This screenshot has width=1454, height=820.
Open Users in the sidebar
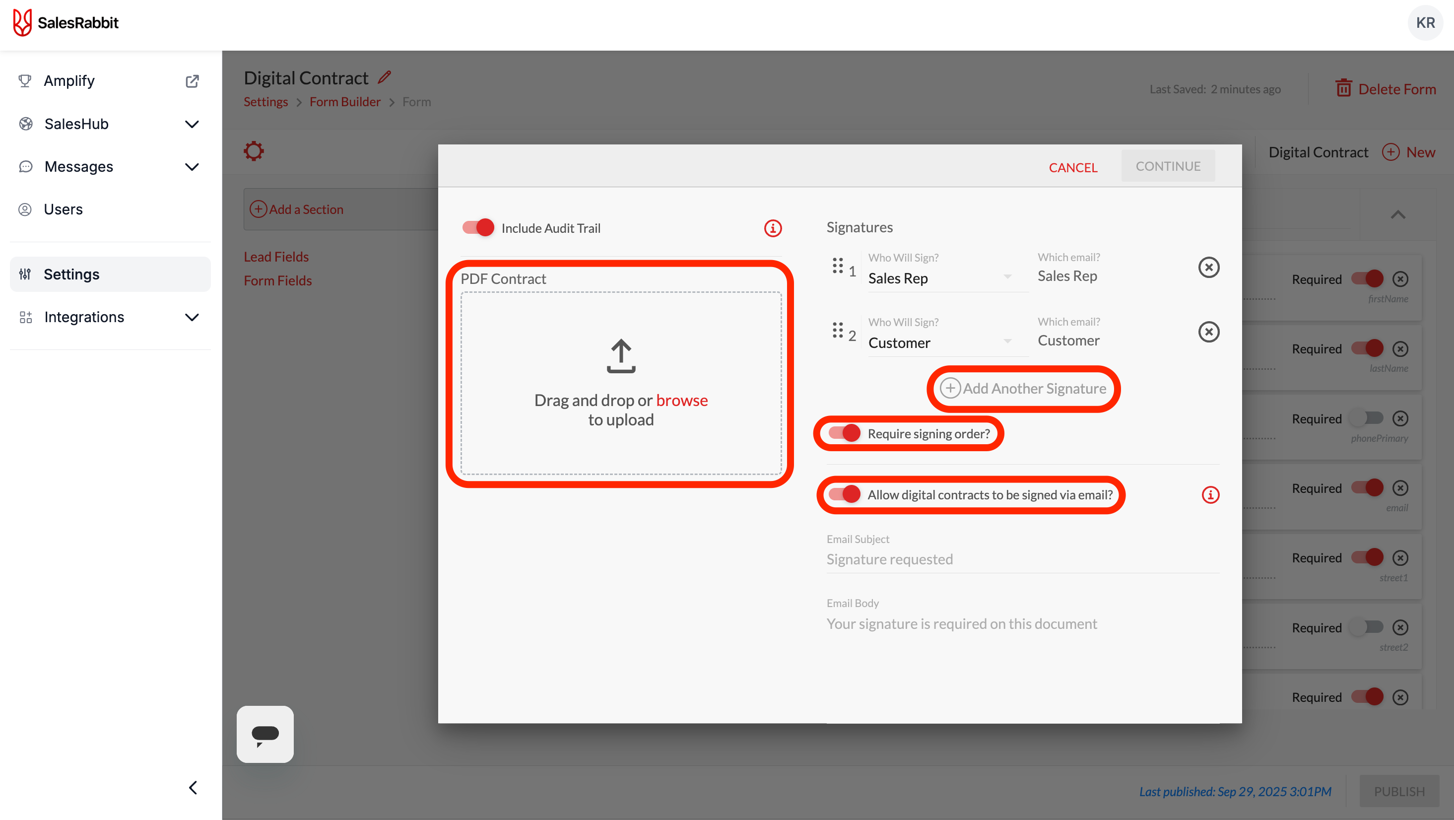tap(63, 209)
